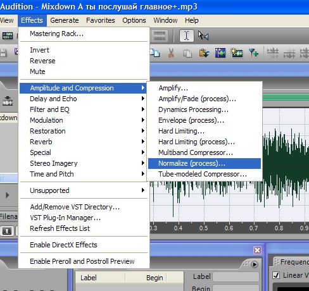Close the marker list panel with red X
Image resolution: width=309 pixels, height=291 pixels.
[257, 251]
